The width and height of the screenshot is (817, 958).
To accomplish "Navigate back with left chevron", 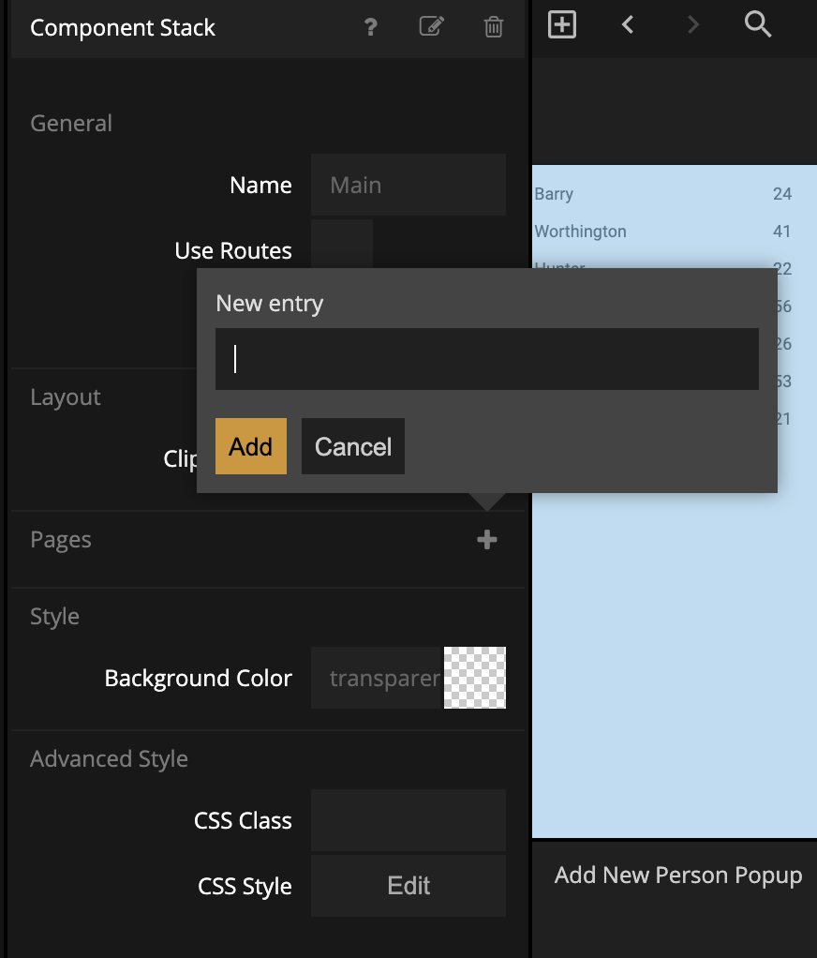I will (x=628, y=25).
